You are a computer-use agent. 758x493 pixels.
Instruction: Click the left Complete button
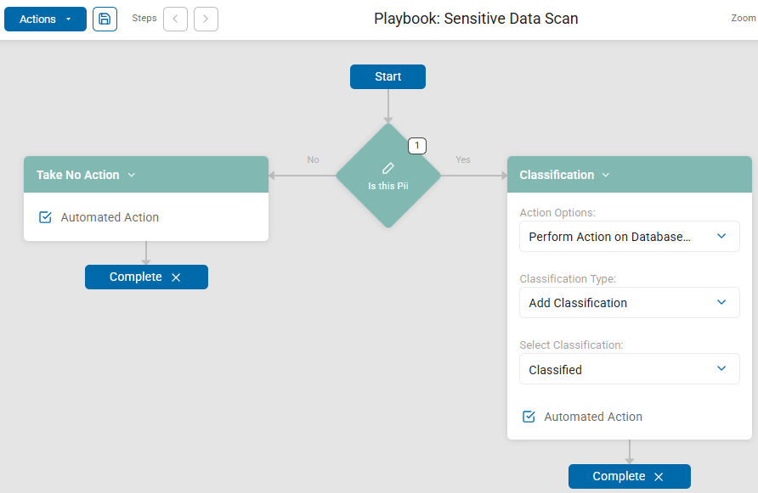pos(135,277)
